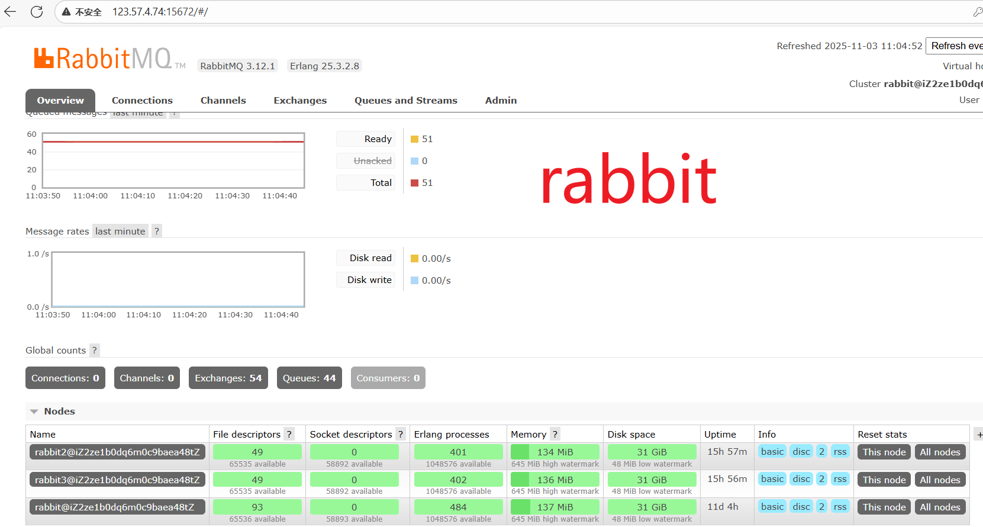Open Exchanges: 54 global count

point(228,378)
